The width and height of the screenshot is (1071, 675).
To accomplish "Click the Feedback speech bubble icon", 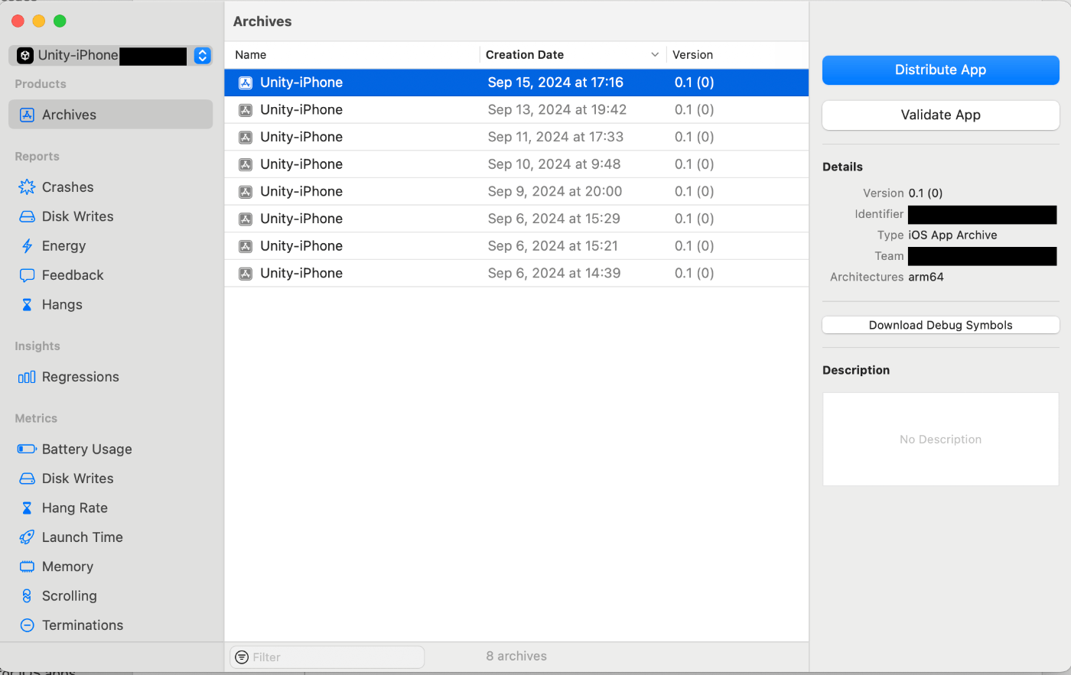I will tap(27, 275).
